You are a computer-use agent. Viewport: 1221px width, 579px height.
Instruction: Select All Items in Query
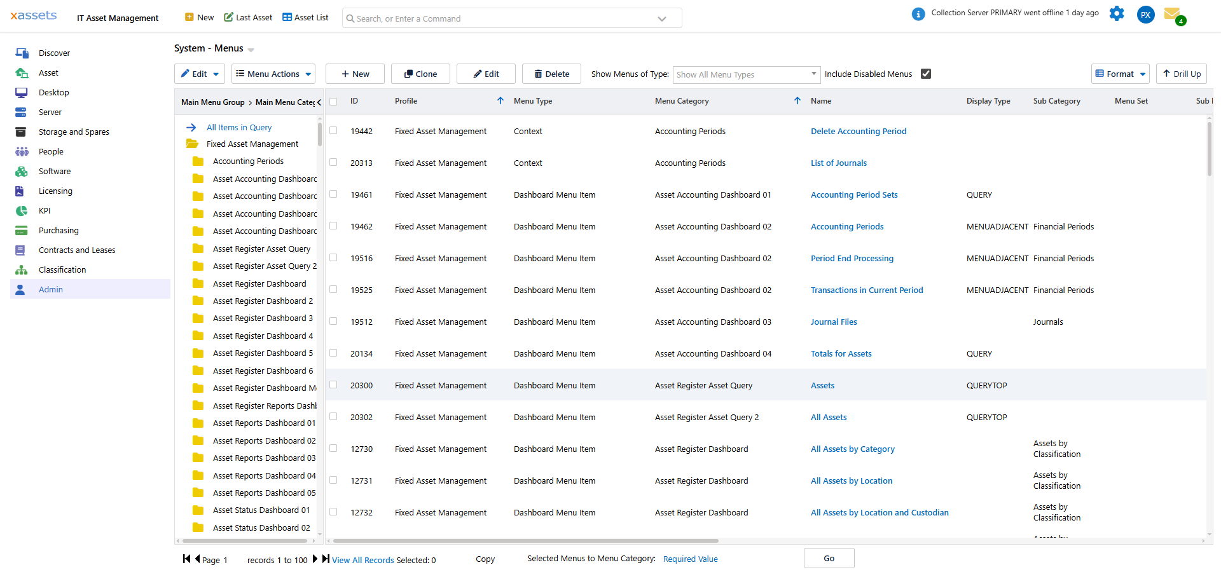click(239, 127)
